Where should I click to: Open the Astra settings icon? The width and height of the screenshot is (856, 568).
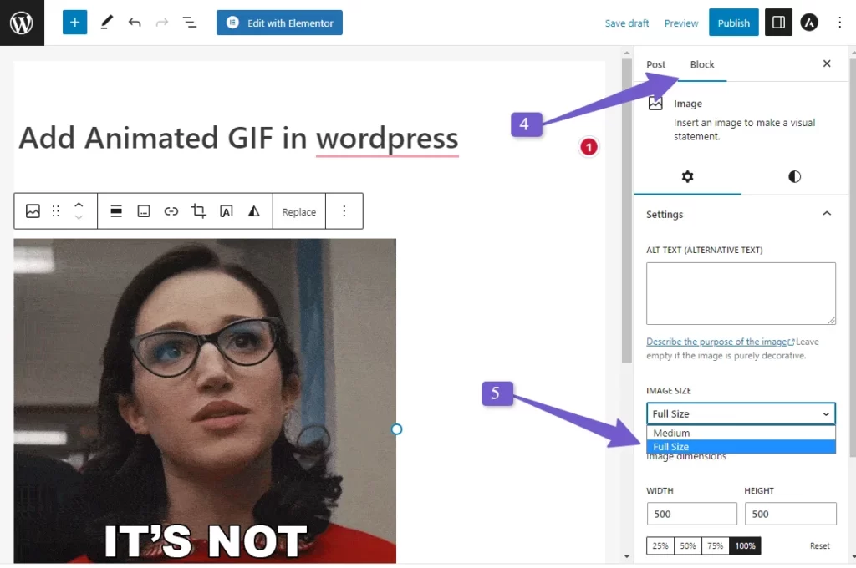click(x=809, y=23)
